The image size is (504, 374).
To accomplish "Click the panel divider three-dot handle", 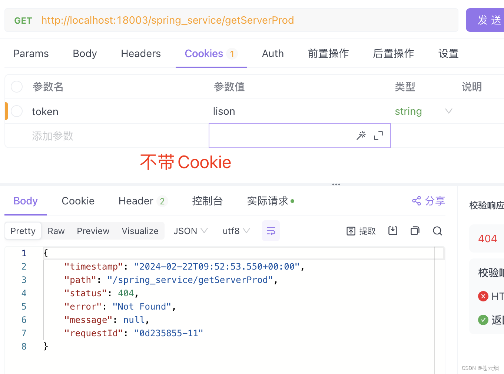I will coord(336,184).
